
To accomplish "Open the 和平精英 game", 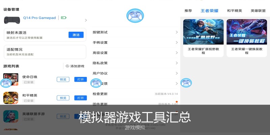I will click(x=80, y=98).
